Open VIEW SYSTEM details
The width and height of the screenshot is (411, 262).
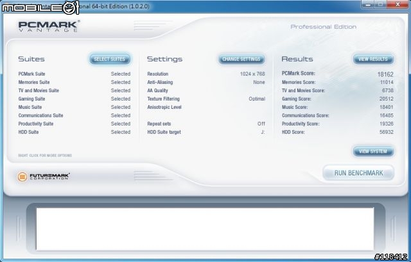[x=373, y=151]
